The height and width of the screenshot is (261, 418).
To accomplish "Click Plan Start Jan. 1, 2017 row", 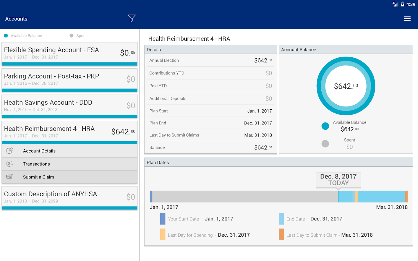I will pos(211,111).
